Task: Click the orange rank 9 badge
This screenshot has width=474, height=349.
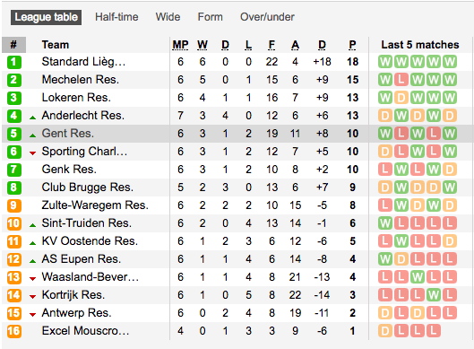Action: pyautogui.click(x=14, y=205)
